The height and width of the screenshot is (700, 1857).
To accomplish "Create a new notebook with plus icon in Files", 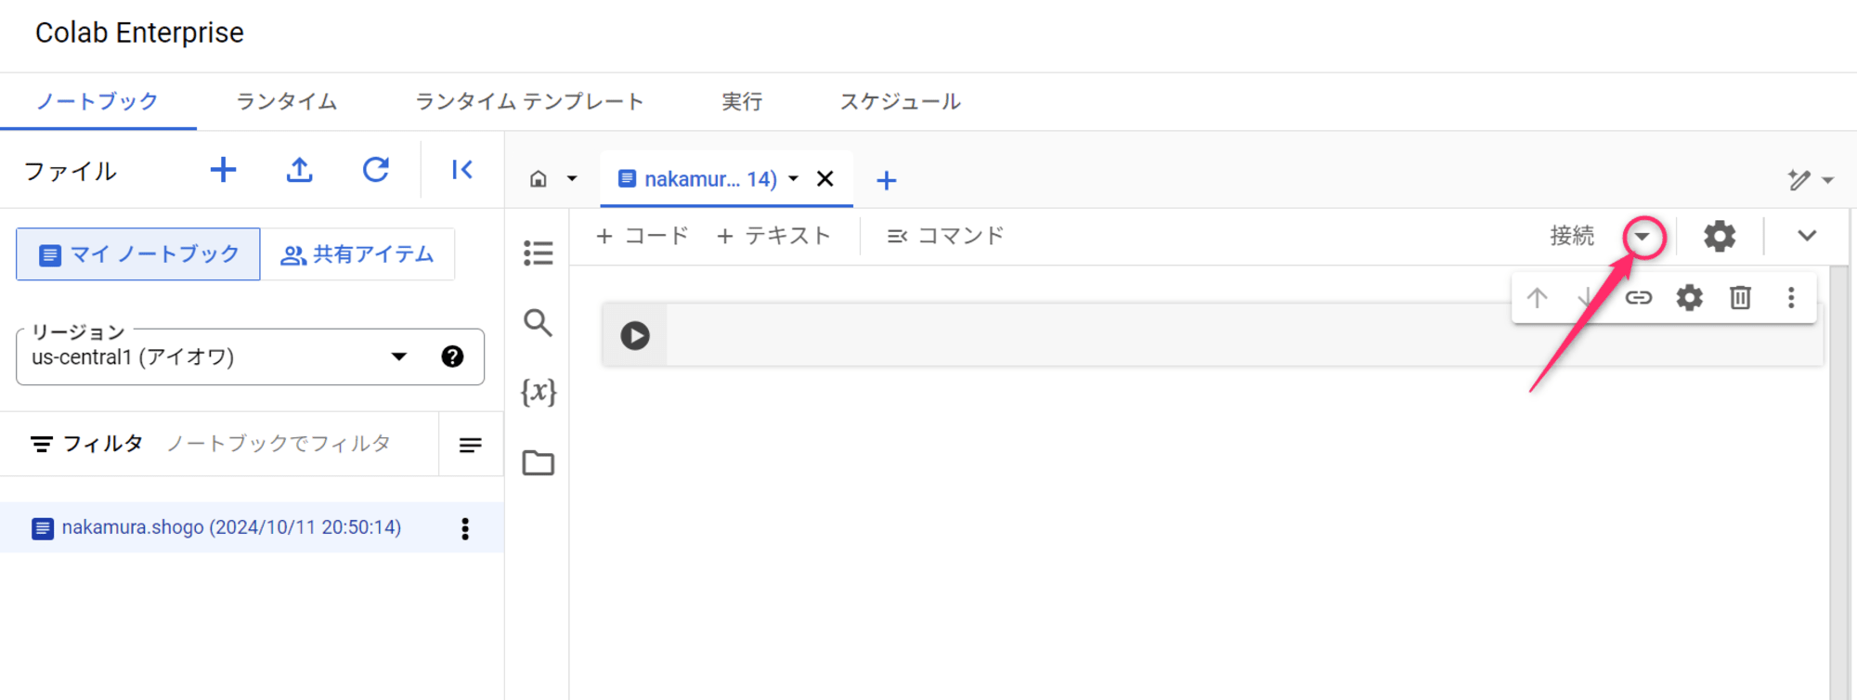I will tap(223, 170).
